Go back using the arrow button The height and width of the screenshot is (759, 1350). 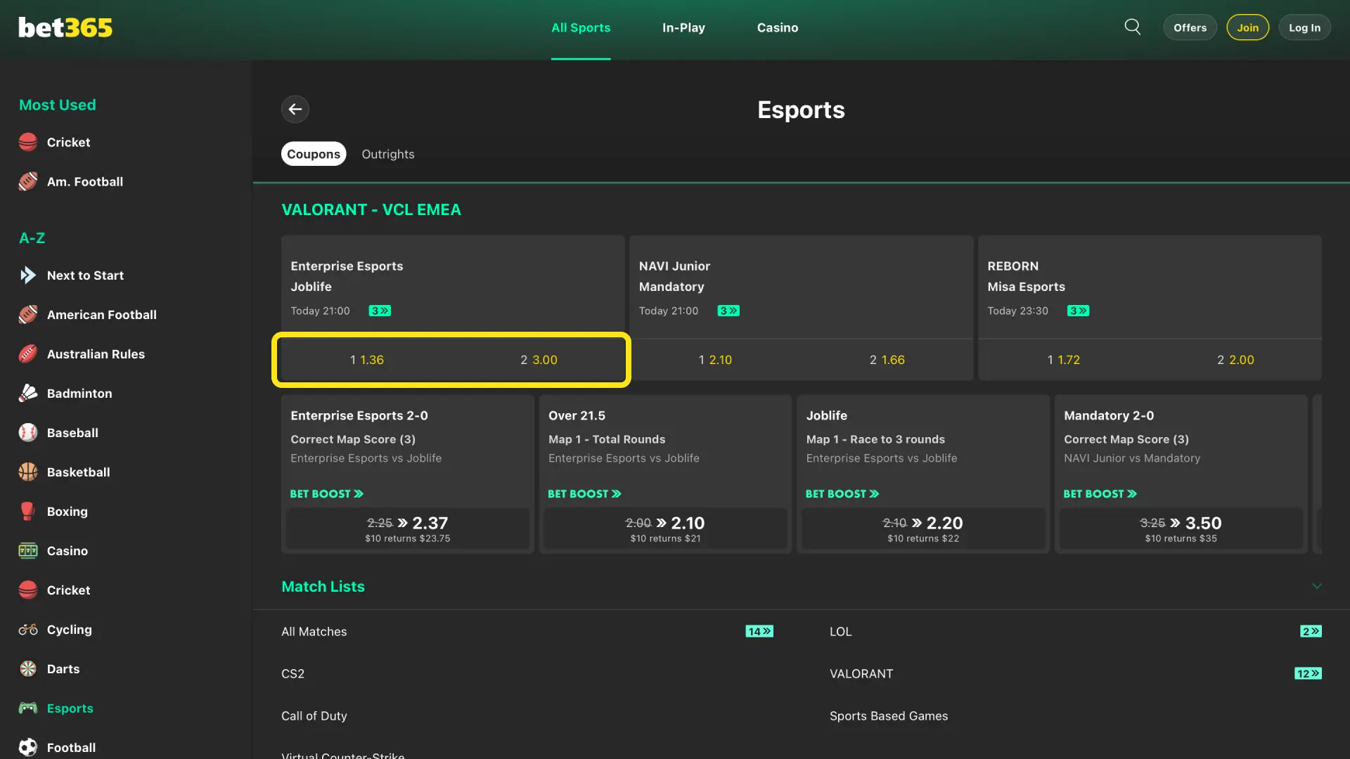pos(295,109)
